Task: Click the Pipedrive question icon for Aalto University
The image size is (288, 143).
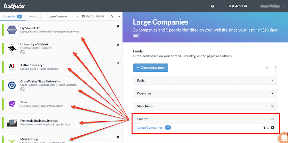Action: pos(118,63)
